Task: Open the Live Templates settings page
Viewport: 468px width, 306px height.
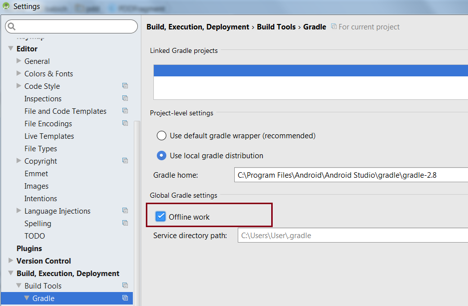Action: tap(49, 136)
